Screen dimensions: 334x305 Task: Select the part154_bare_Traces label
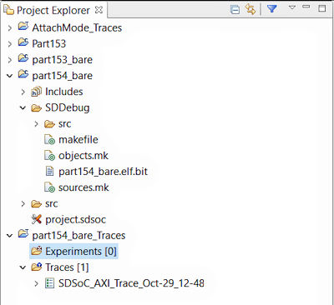[x=78, y=236]
